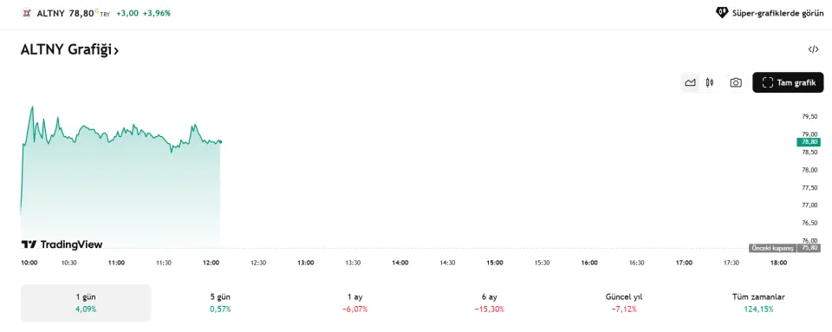Viewport: 832px width, 332px height.
Task: Select the Tüm zamanlar range tab
Action: click(x=758, y=303)
